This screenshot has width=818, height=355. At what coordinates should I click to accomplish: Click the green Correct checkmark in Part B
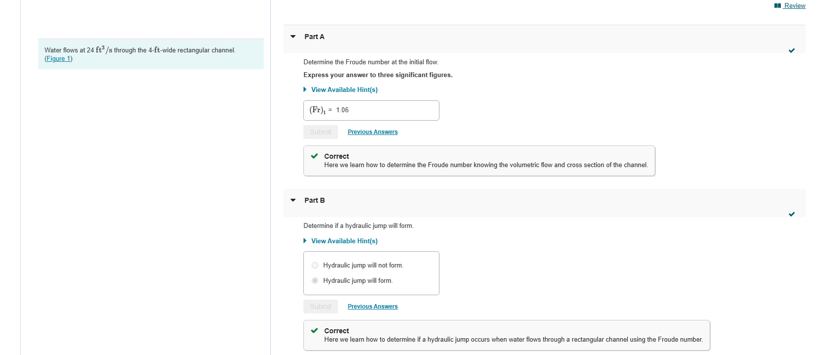coord(314,331)
